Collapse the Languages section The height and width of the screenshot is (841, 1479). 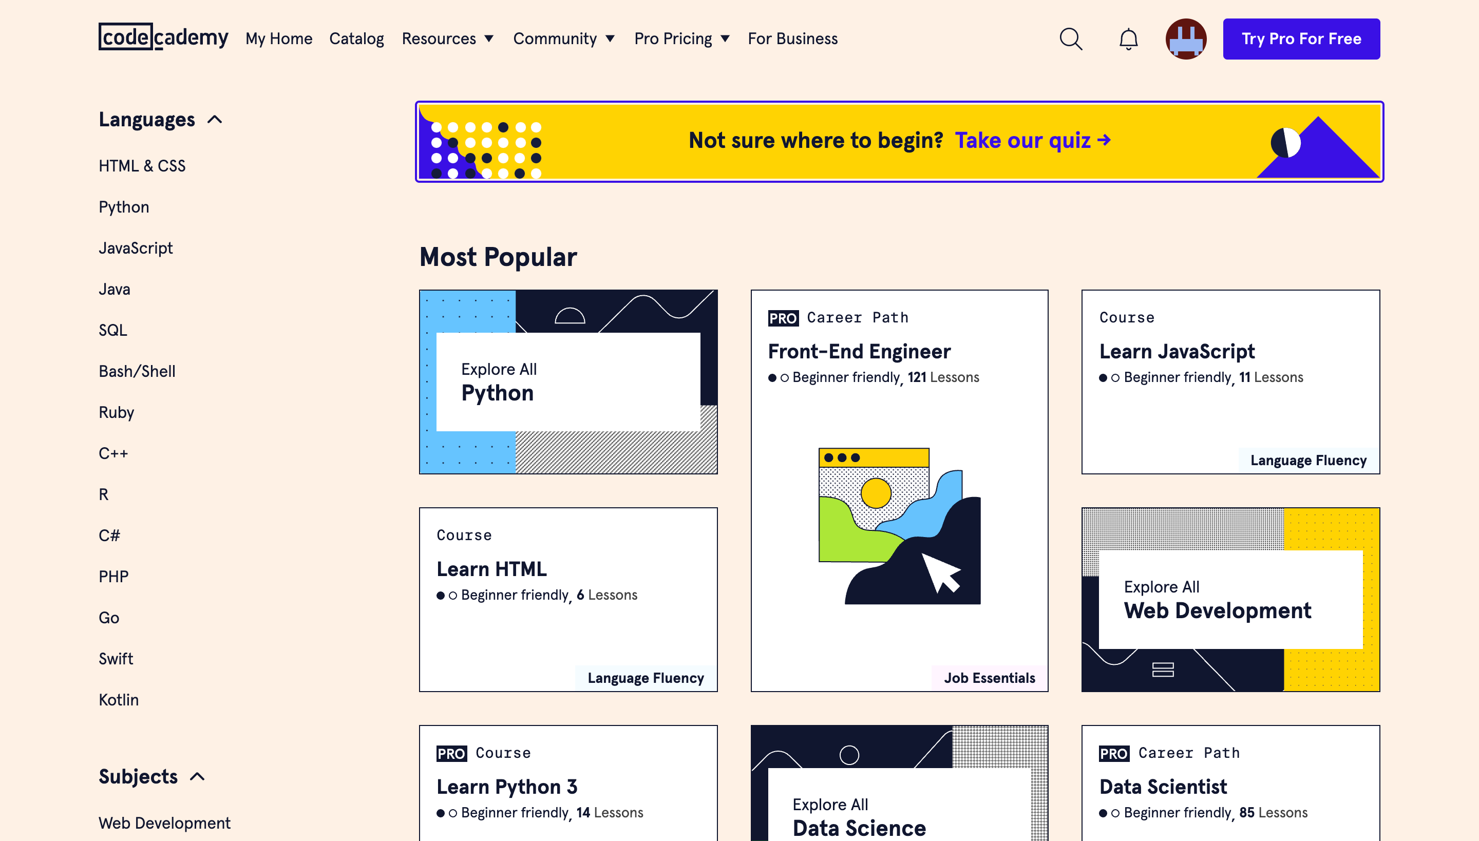coord(214,119)
